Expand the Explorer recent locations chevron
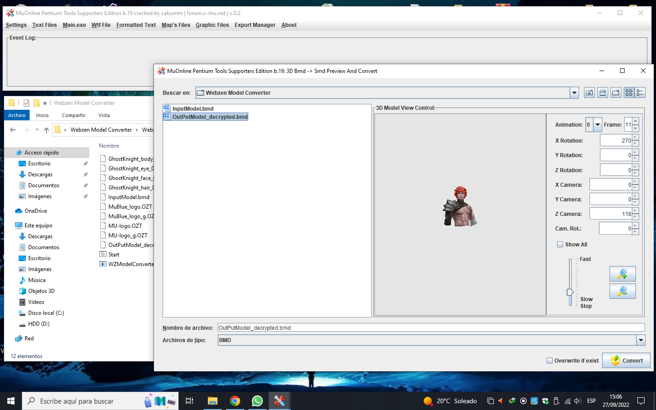The image size is (656, 410). coord(37,130)
